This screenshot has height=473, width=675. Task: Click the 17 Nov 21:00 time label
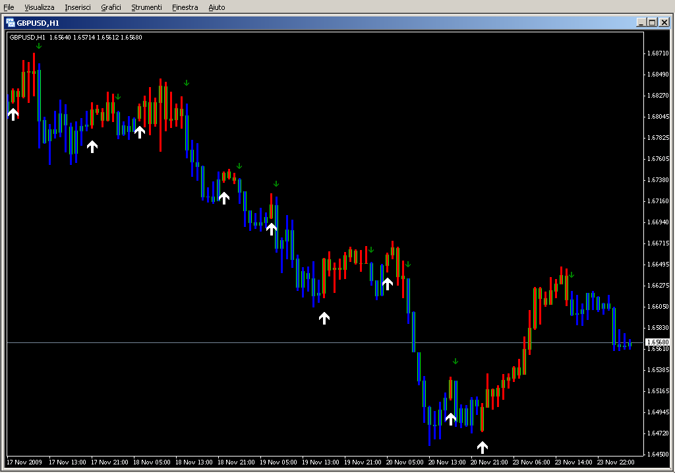point(109,462)
